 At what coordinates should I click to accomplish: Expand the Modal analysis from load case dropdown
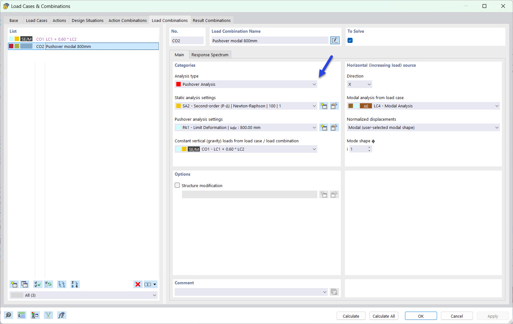tap(423, 106)
